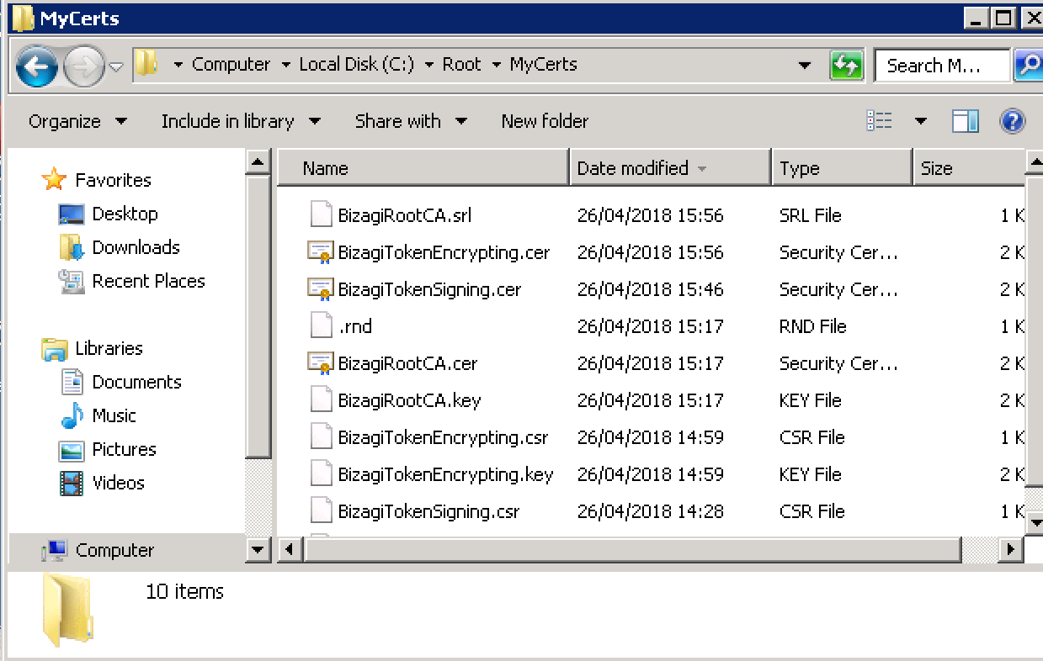Click the MyCerts breadcrumb in address bar
Image resolution: width=1043 pixels, height=661 pixels.
(x=543, y=65)
